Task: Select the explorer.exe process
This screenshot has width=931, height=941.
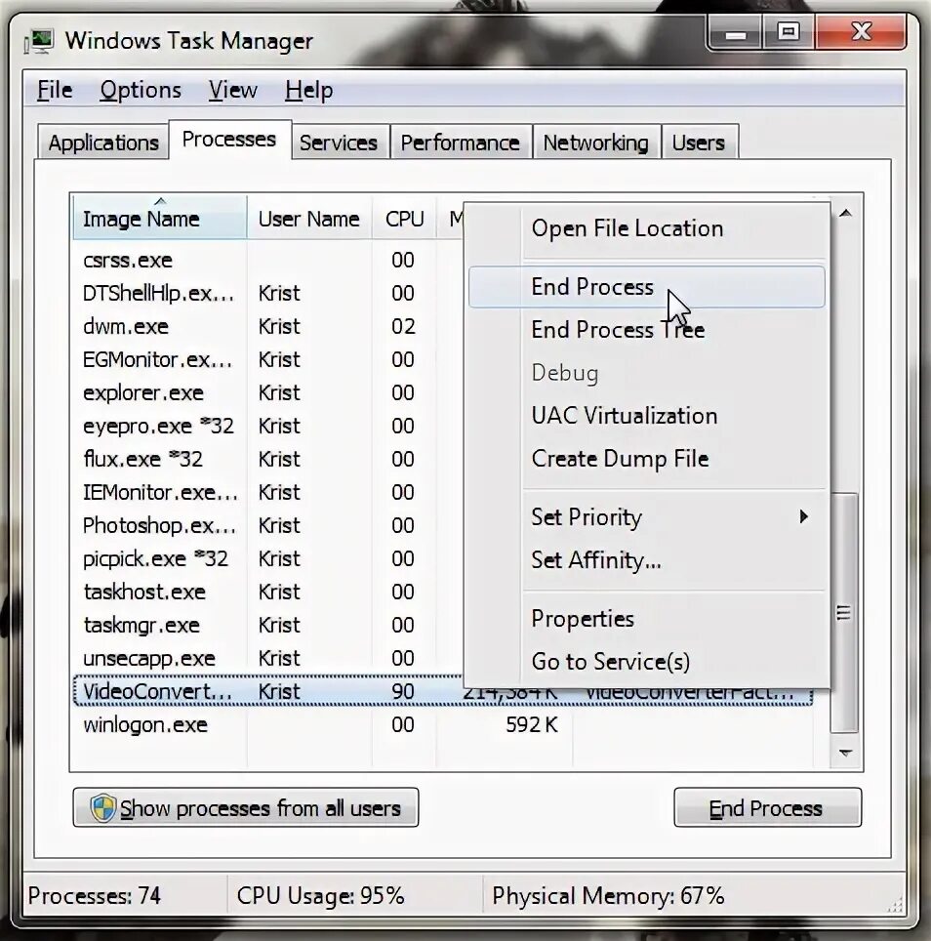Action: coord(267,393)
